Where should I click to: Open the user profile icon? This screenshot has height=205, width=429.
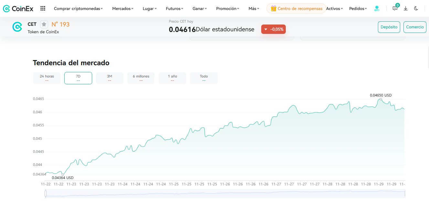377,9
